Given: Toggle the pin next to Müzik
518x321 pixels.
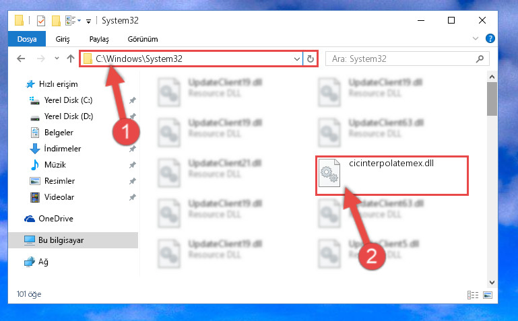Looking at the screenshot, I should [133, 165].
